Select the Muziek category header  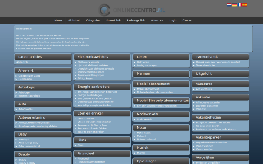point(161,148)
